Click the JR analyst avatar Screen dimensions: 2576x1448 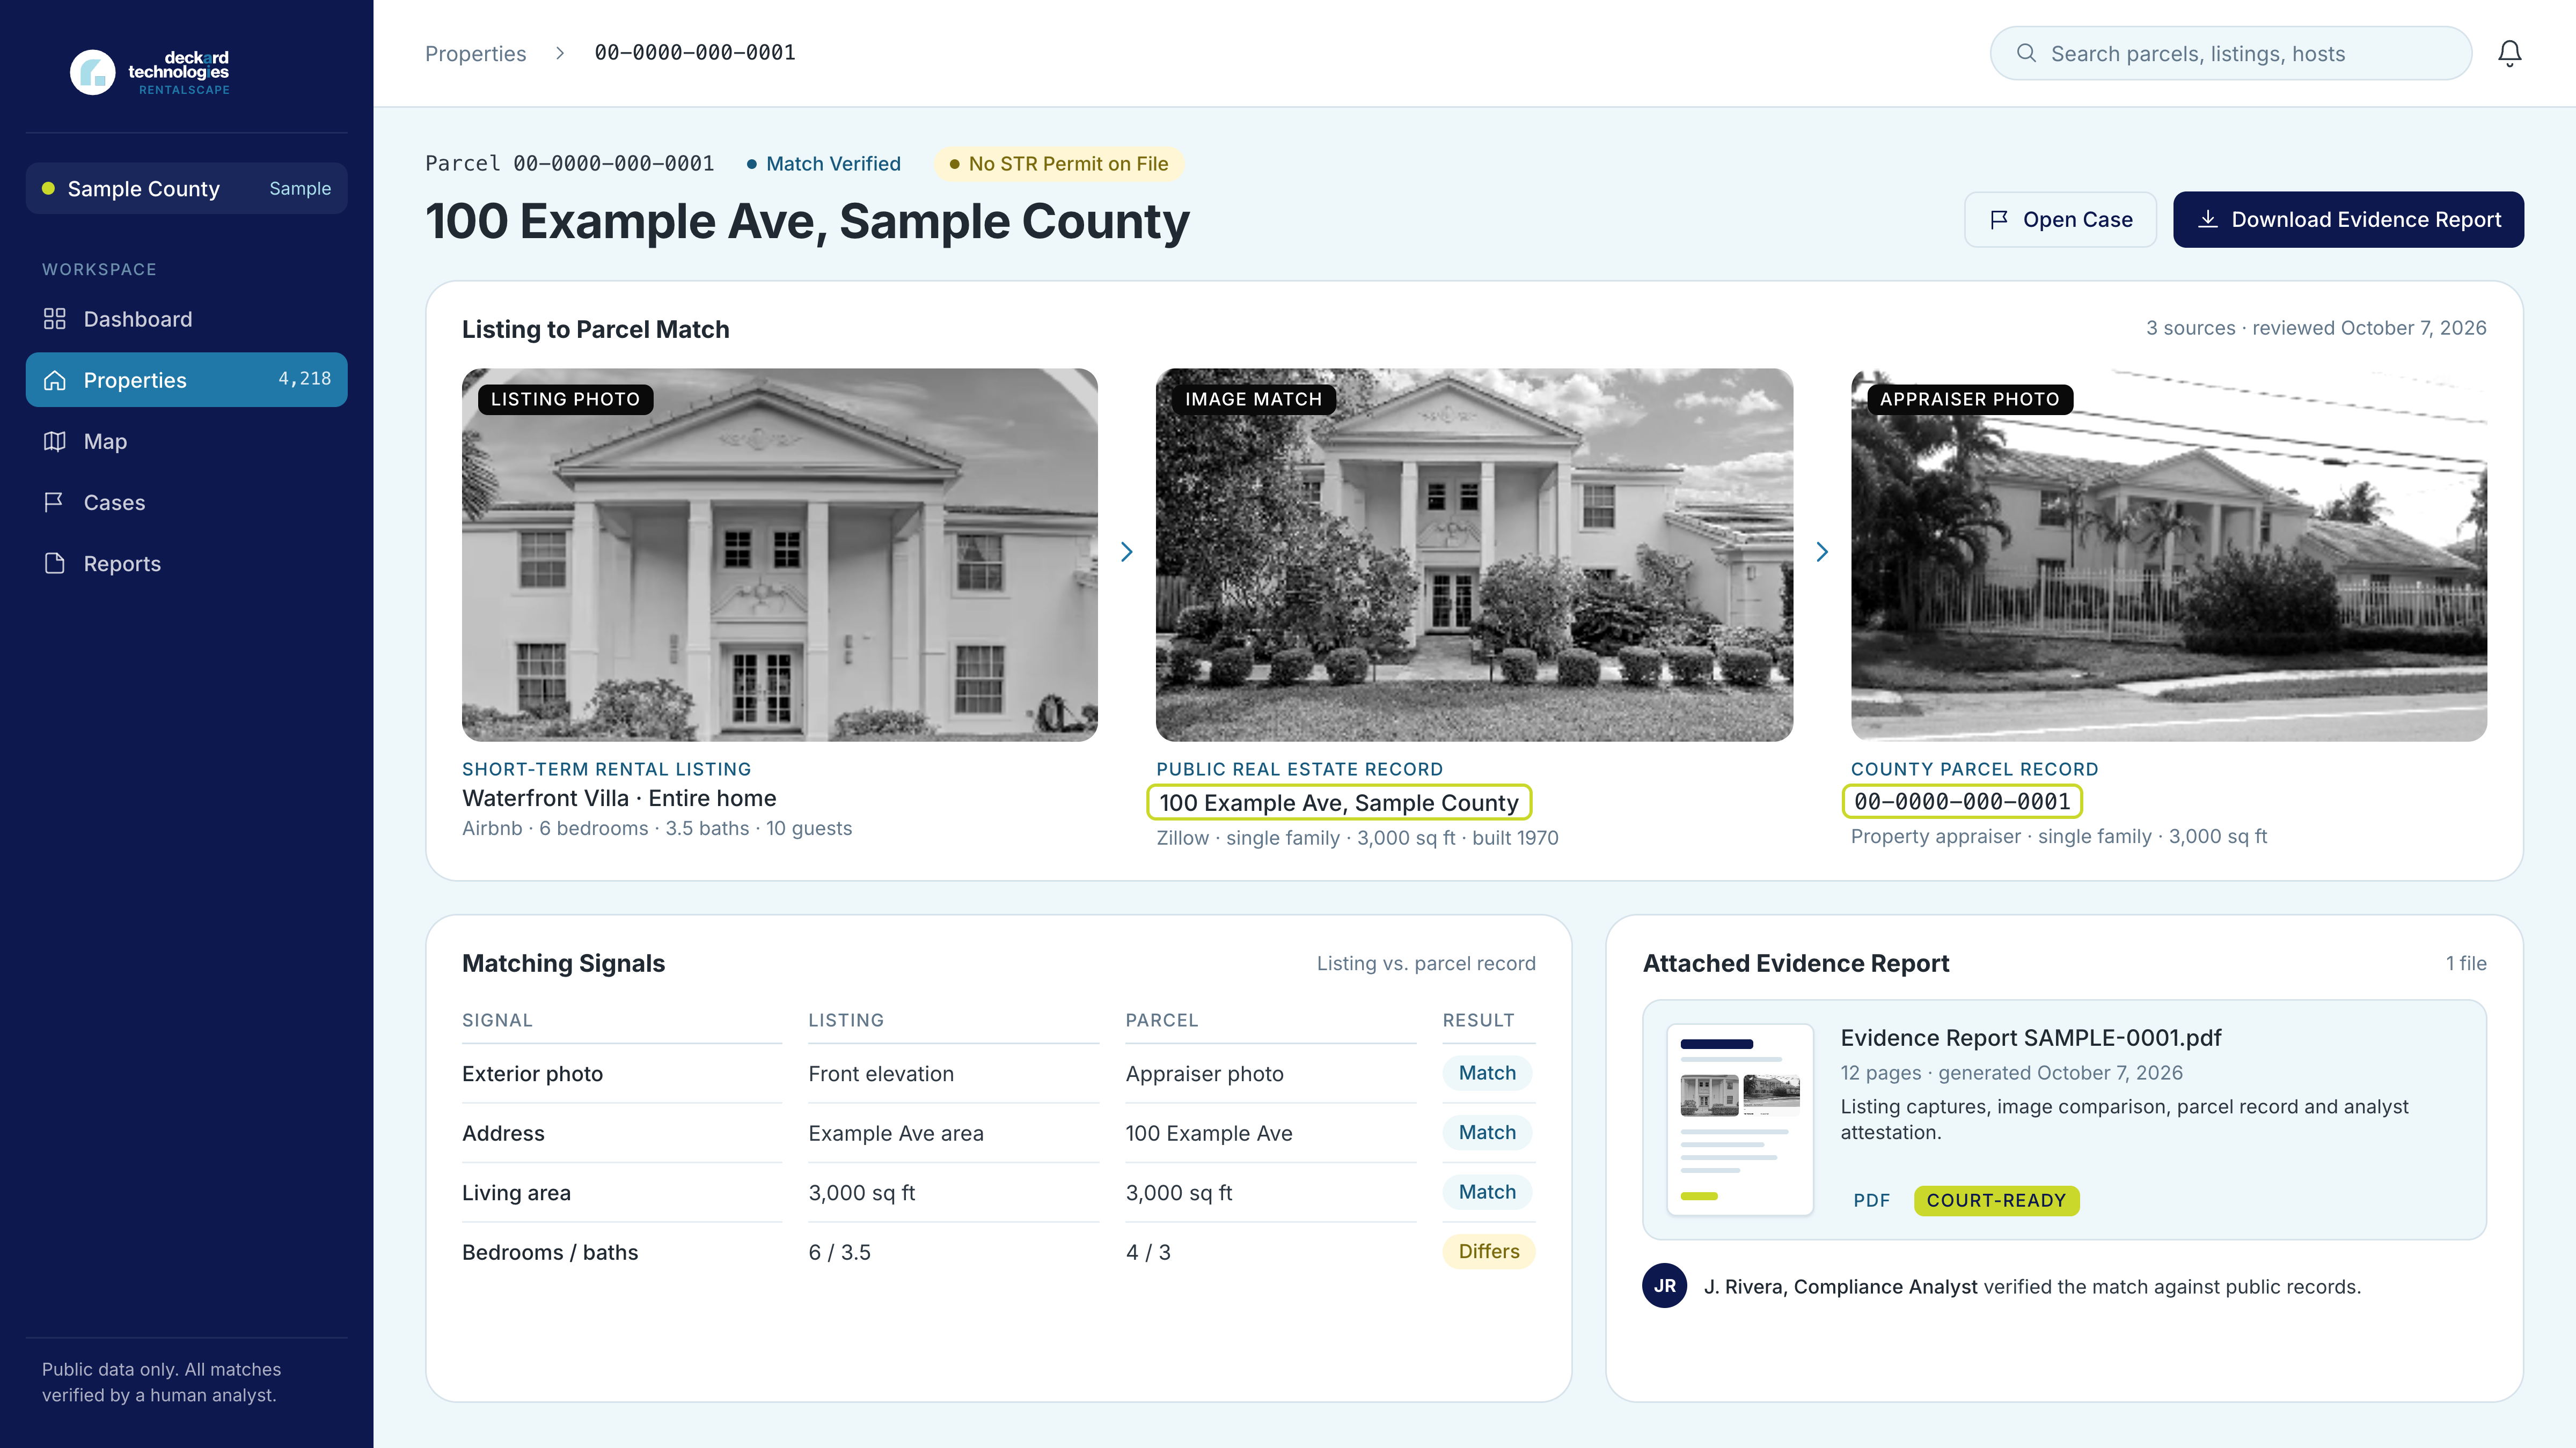pos(1664,1285)
